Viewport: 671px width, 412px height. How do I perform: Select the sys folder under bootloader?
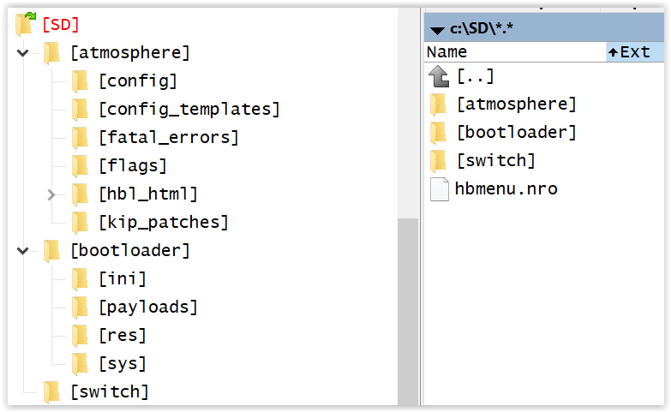click(123, 364)
